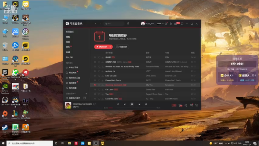
Task: Open MV badge next to 'You'
Action: 111,94
